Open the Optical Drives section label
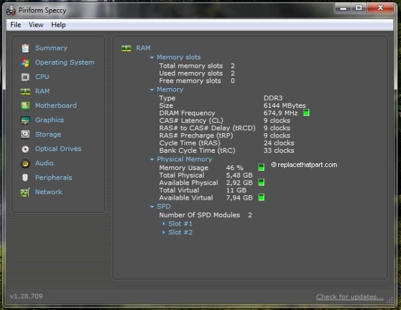Image resolution: width=401 pixels, height=310 pixels. coord(58,149)
